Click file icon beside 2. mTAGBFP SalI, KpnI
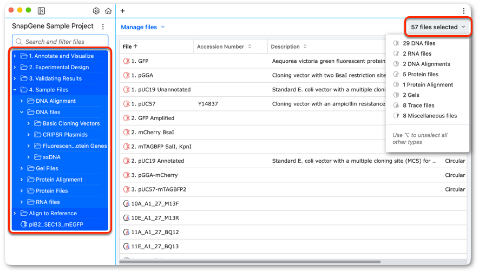The height and width of the screenshot is (271, 479). point(126,147)
